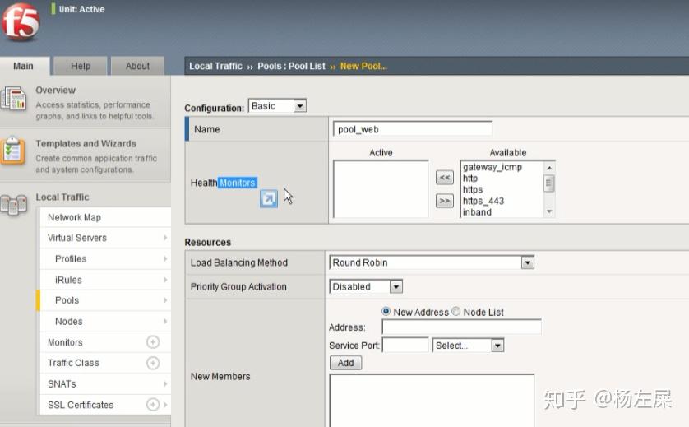
Task: Open SNATs menu item
Action: tap(62, 384)
